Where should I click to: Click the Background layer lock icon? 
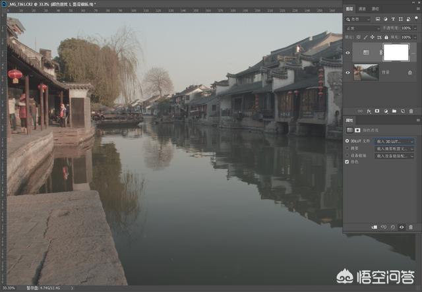pyautogui.click(x=409, y=73)
